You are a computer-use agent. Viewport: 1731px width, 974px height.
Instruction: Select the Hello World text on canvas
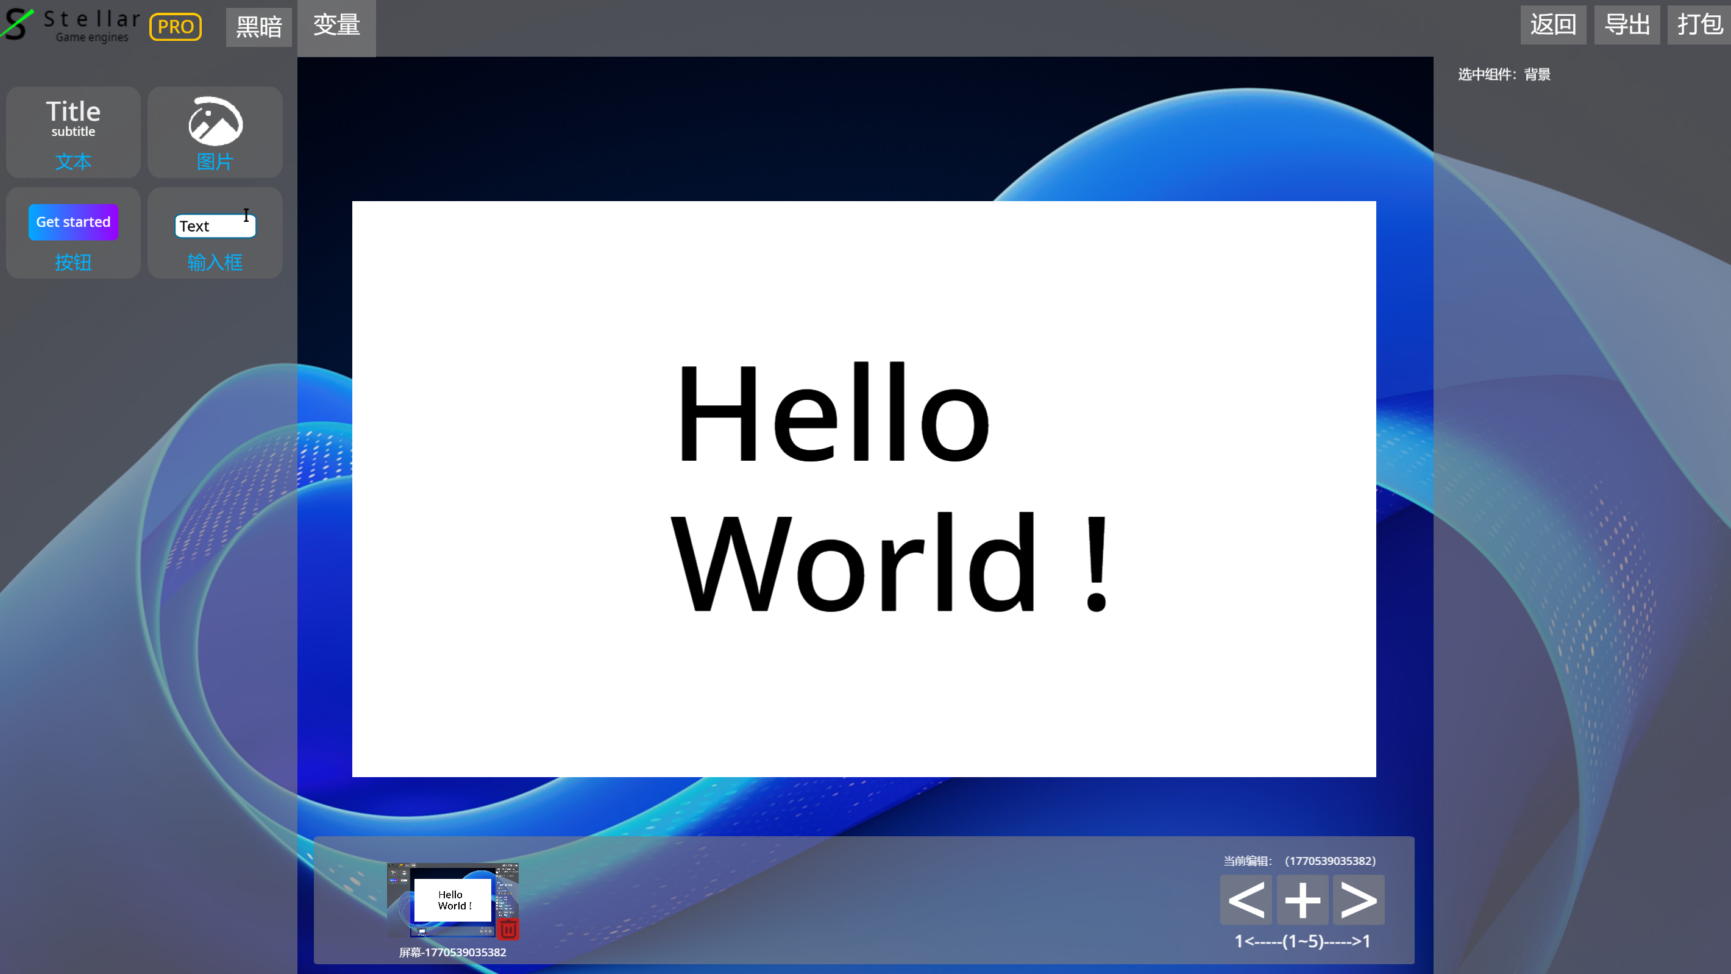[887, 488]
